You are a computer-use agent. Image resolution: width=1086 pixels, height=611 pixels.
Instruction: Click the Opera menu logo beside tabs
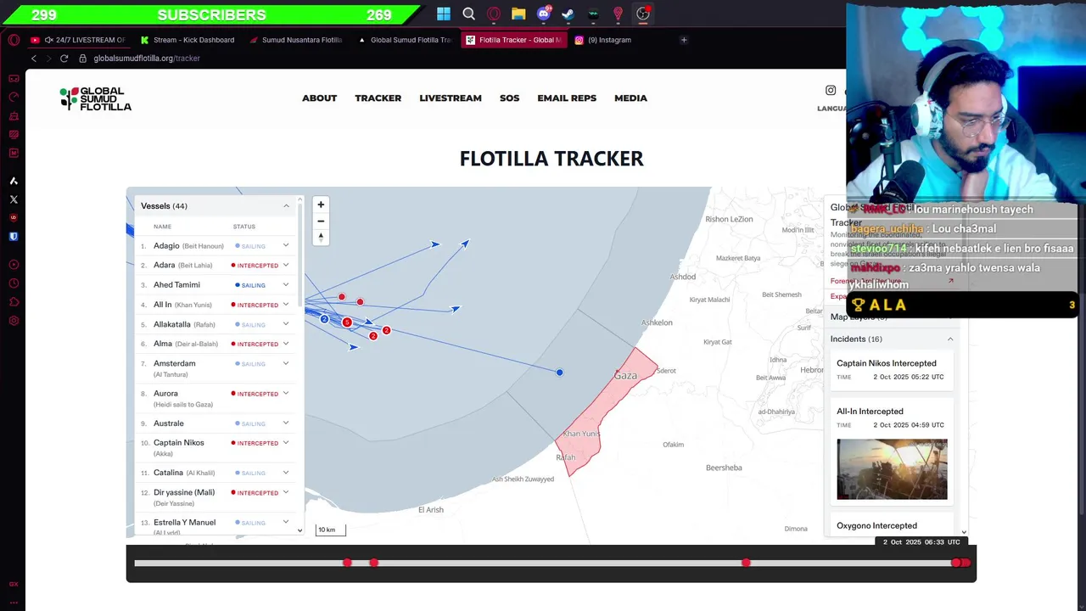coord(14,40)
